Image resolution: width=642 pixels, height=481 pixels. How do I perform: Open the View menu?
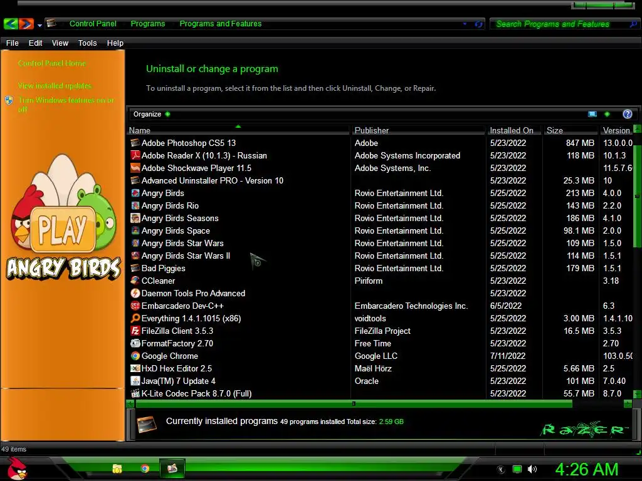click(60, 43)
